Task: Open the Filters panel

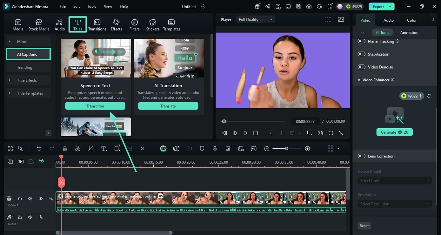Action: coord(134,25)
